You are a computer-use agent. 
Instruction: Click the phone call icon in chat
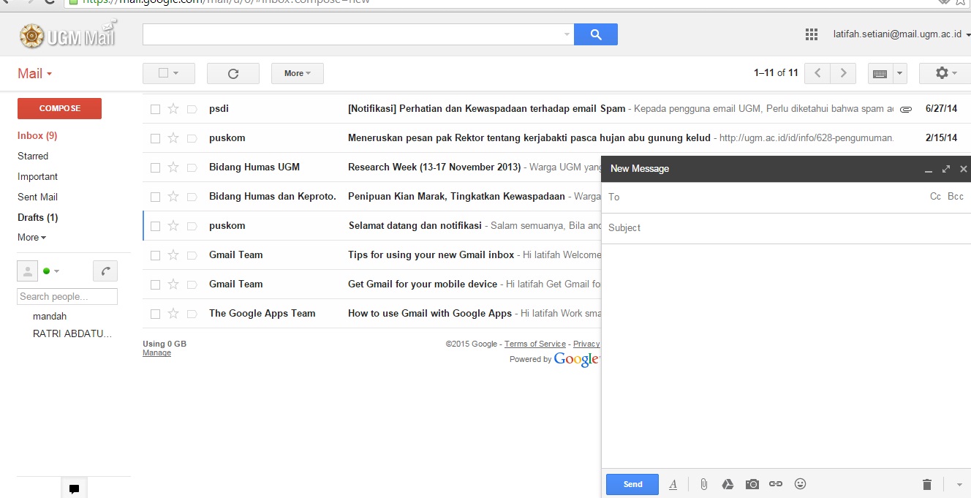pyautogui.click(x=105, y=271)
